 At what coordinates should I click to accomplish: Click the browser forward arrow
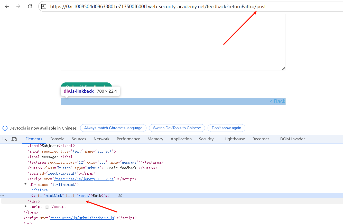18,6
